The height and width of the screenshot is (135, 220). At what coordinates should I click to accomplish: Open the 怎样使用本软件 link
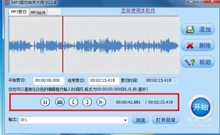click(138, 11)
